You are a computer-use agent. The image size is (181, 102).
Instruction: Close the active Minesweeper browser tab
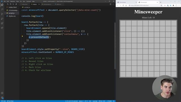pyautogui.click(x=157, y=2)
